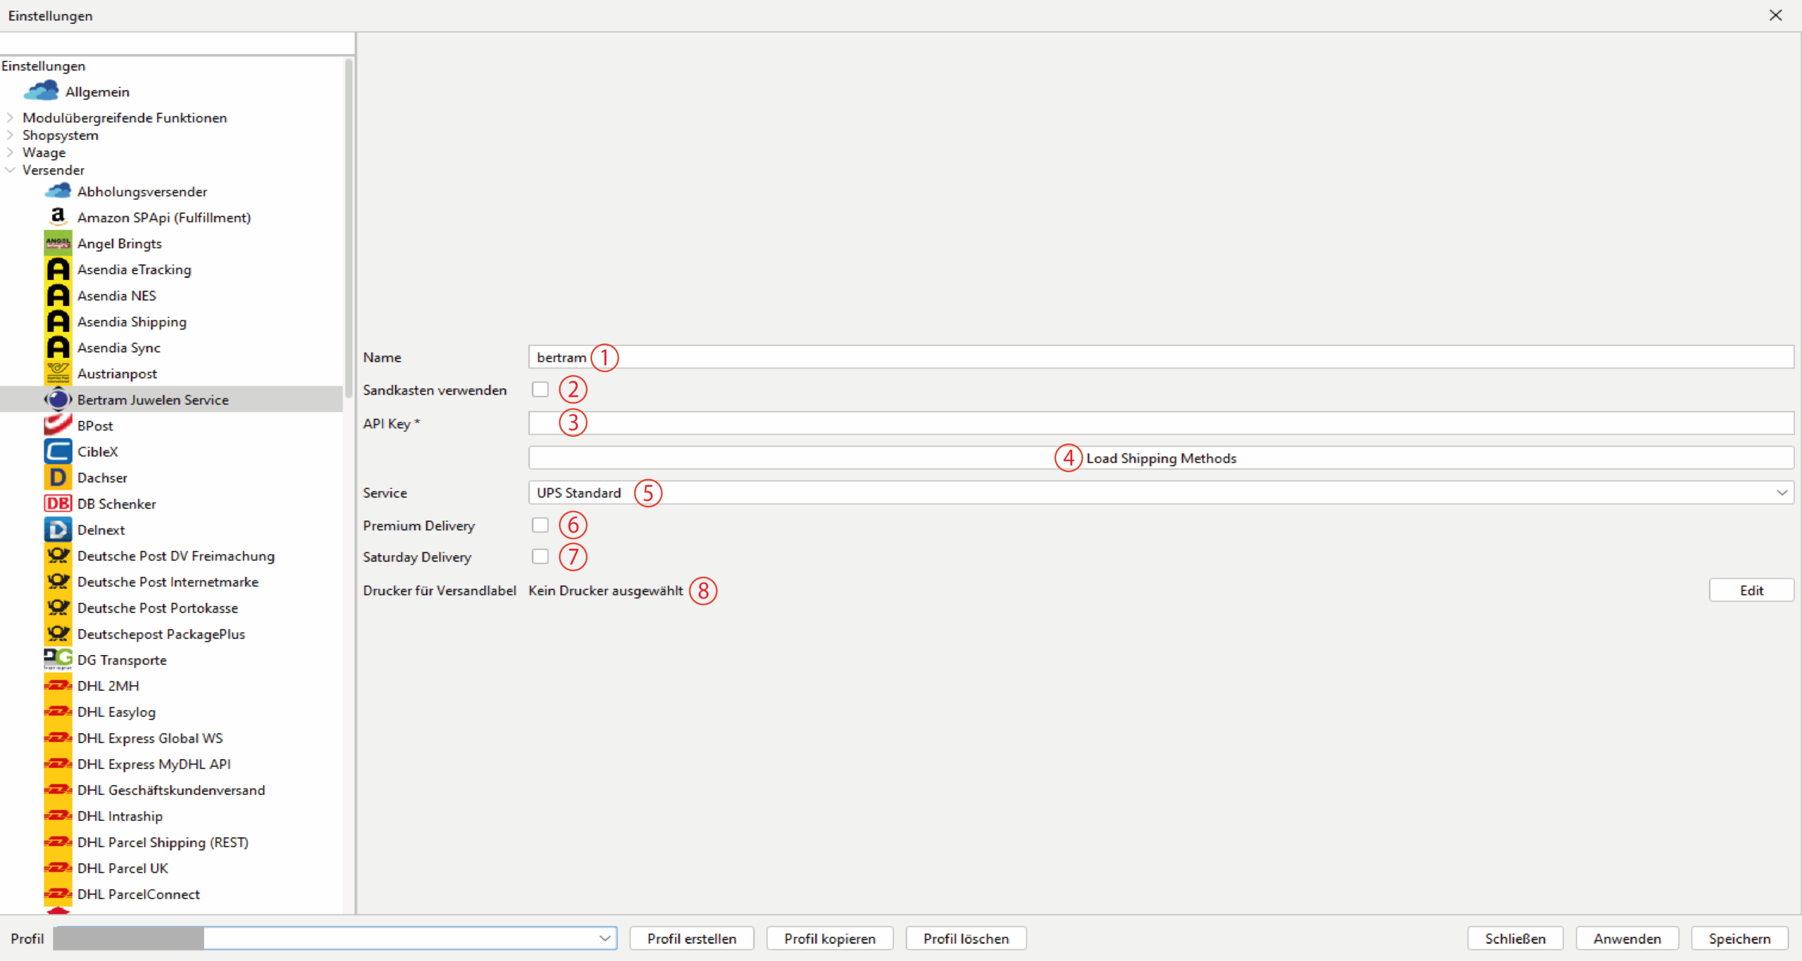
Task: Click the Kein Drucker ausgewählt text
Action: coord(605,590)
